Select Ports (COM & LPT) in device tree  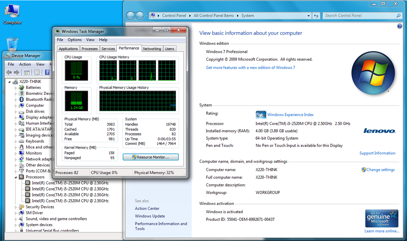pyautogui.click(x=39, y=171)
